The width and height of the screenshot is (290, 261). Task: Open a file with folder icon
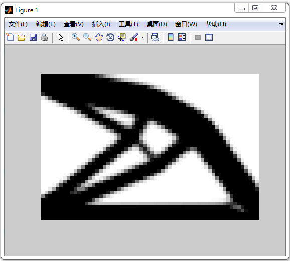click(x=22, y=37)
